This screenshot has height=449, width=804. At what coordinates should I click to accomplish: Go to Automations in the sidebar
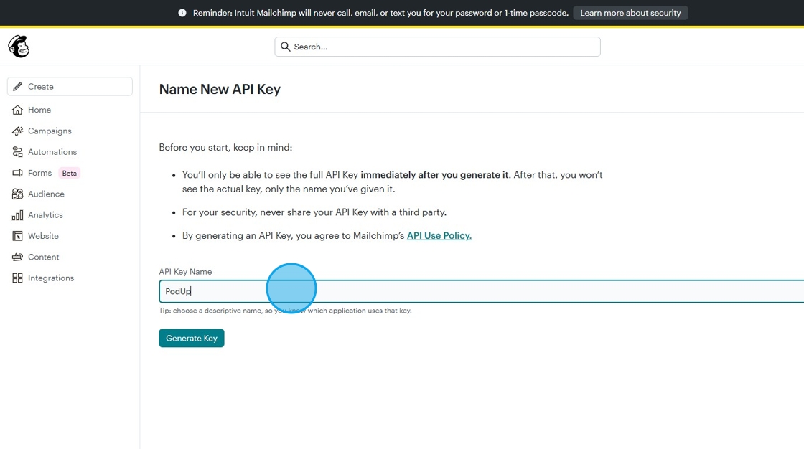coord(52,152)
